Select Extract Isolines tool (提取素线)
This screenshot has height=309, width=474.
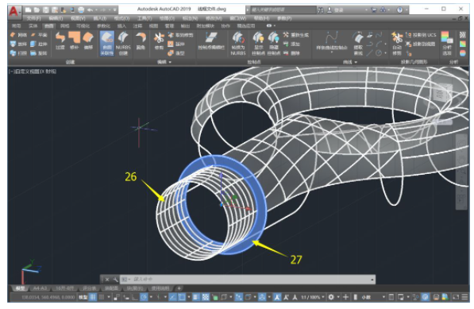point(358,43)
